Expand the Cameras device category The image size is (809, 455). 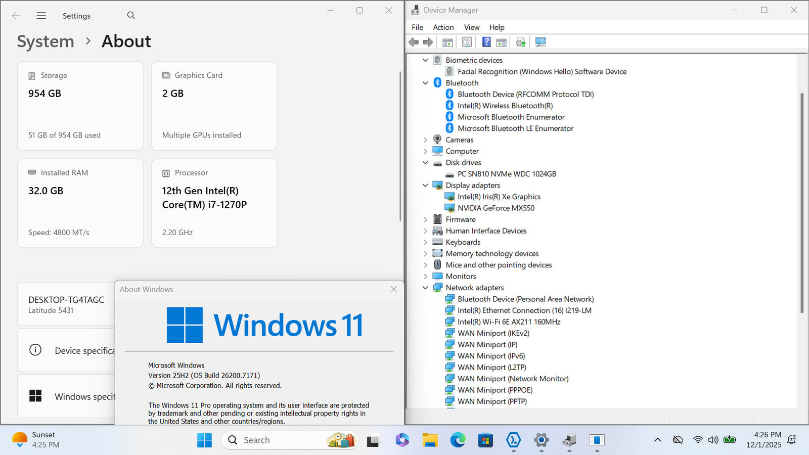coord(425,140)
